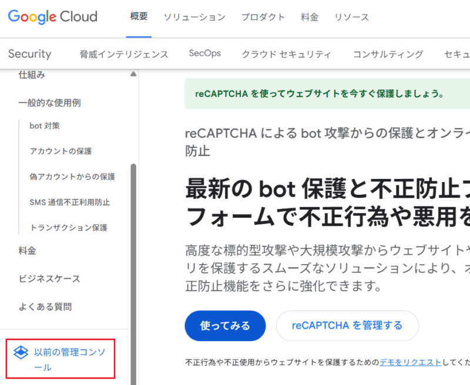Select トランザクション保護 in the sidebar
This screenshot has height=385, width=470.
68,228
